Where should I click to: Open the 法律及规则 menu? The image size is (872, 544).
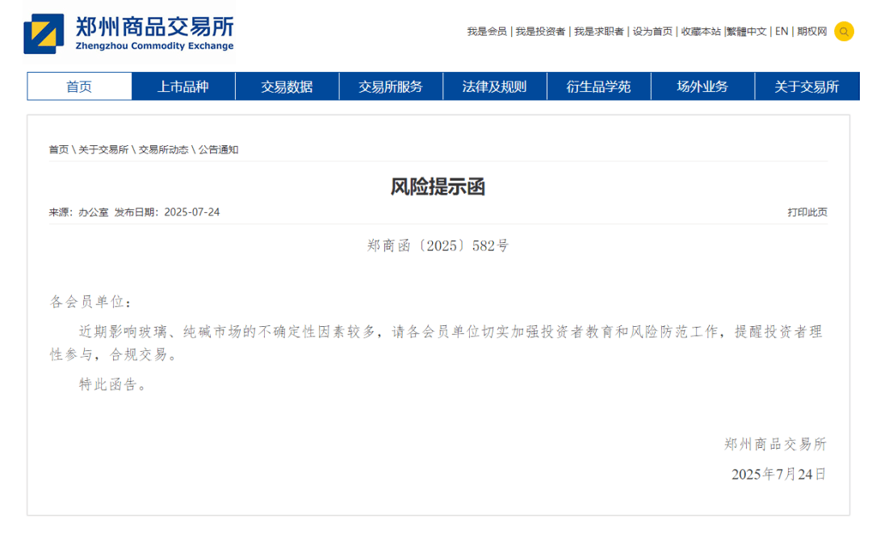click(494, 86)
